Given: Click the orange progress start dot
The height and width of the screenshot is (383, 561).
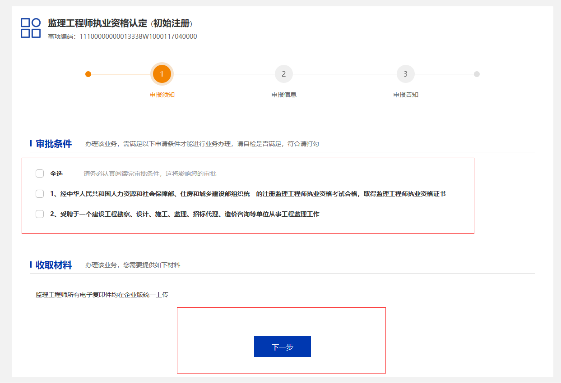Looking at the screenshot, I should coord(88,74).
